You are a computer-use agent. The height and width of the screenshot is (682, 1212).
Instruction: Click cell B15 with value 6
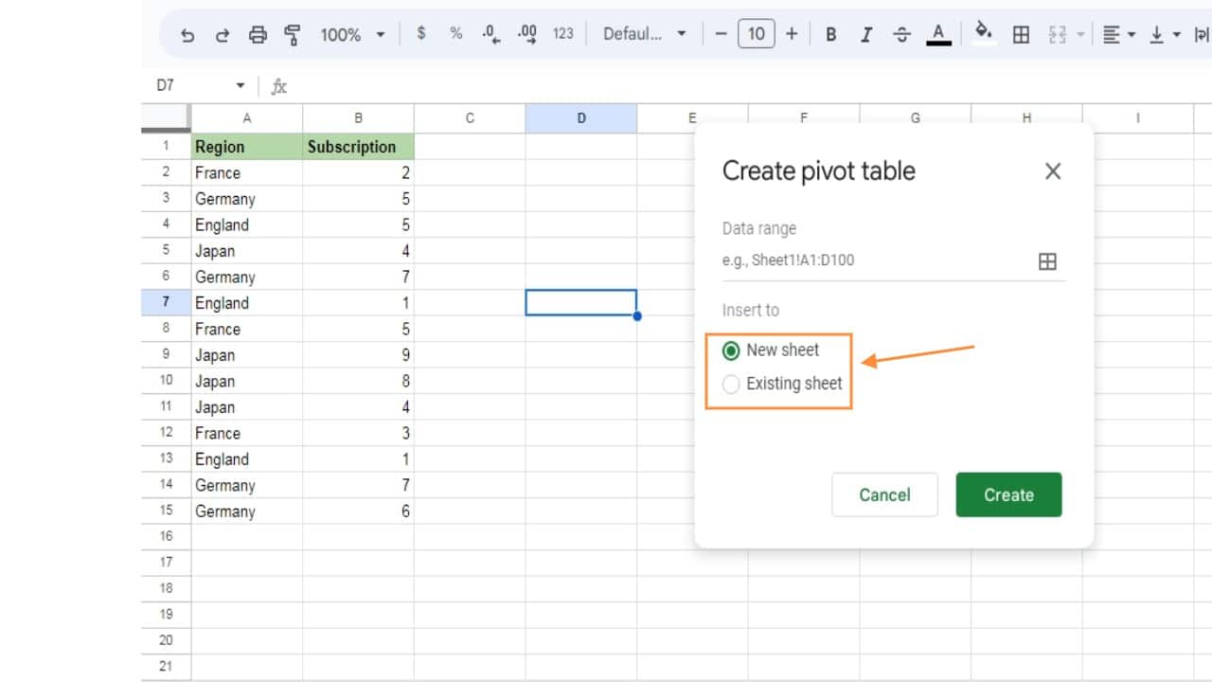[x=358, y=511]
